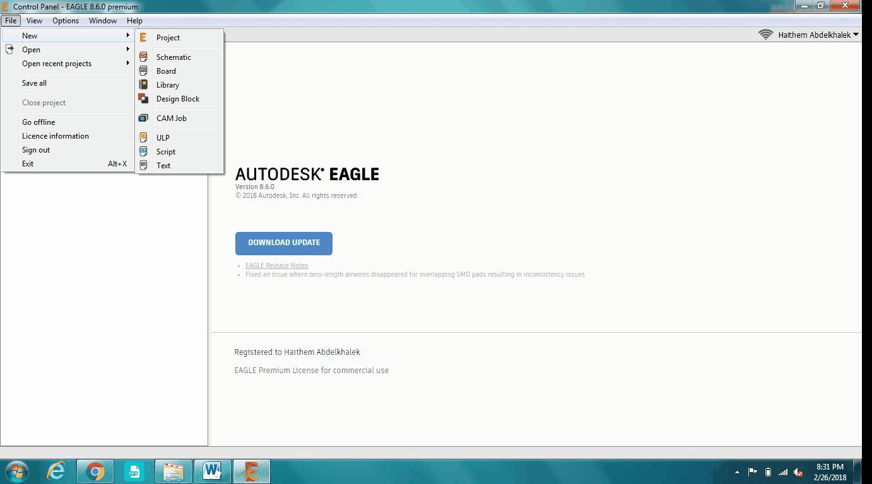Click the Open folder arrow icon
The height and width of the screenshot is (484, 872).
(x=9, y=49)
